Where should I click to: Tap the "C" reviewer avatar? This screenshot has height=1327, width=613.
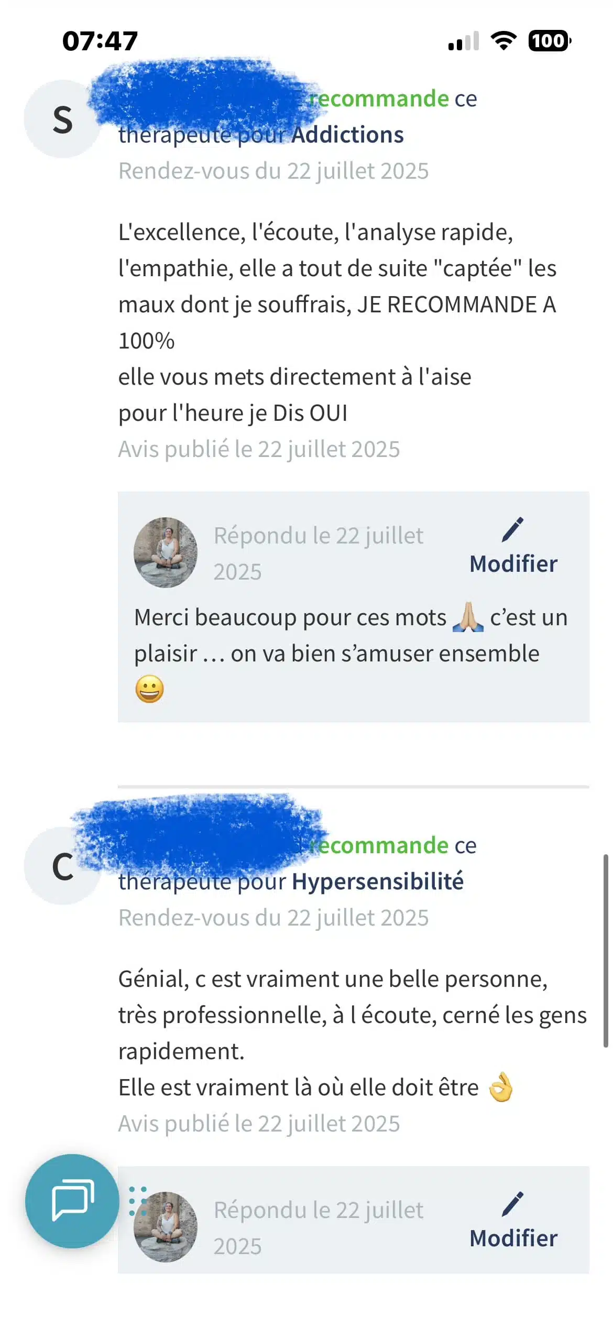point(62,866)
